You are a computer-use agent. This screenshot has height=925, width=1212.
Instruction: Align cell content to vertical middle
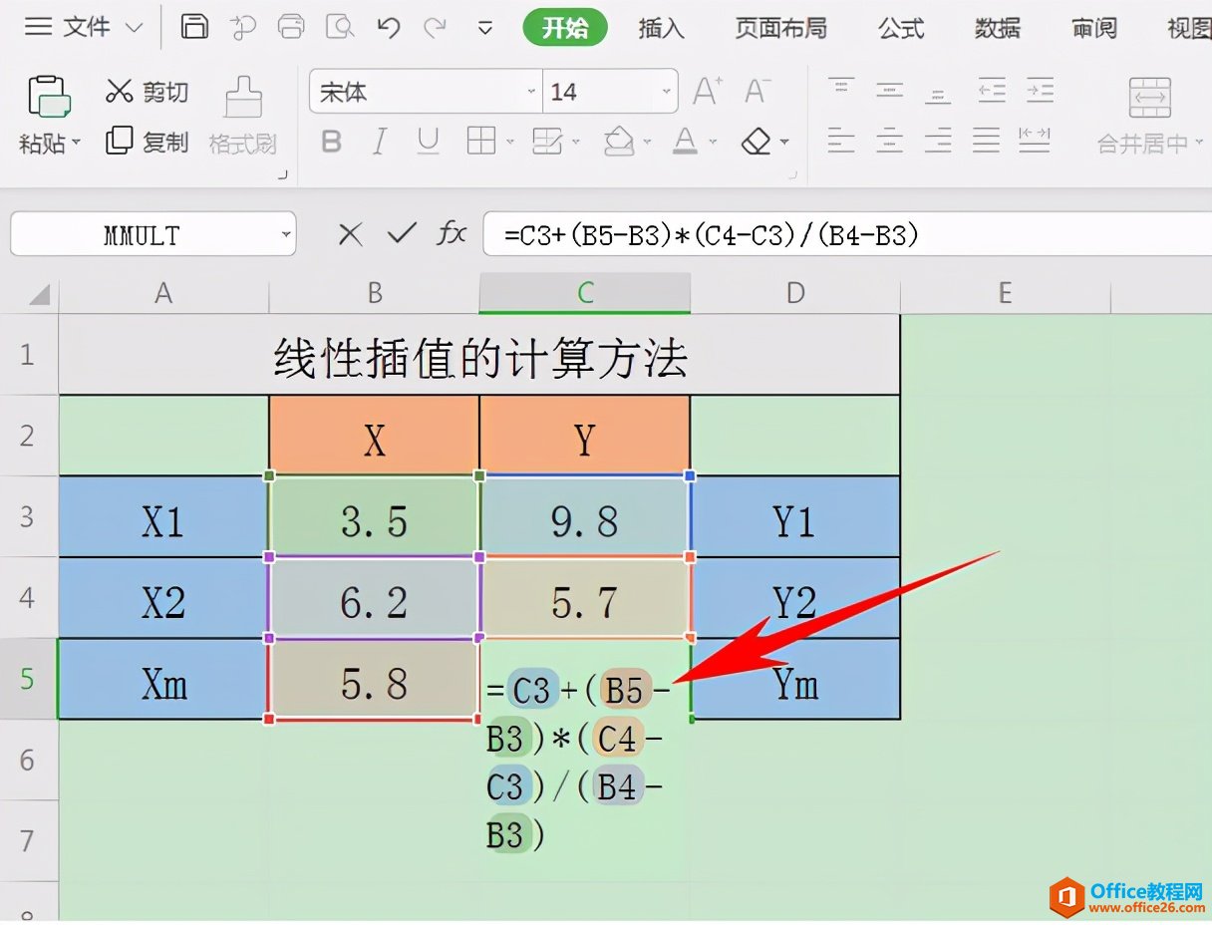890,89
